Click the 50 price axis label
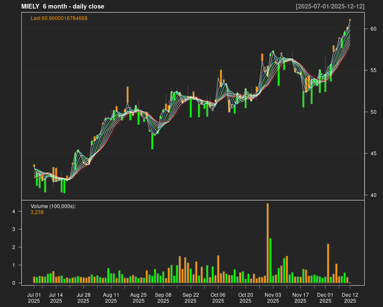 (373, 112)
